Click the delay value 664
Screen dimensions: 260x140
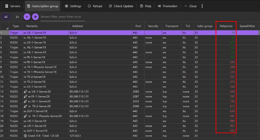[x=232, y=92]
